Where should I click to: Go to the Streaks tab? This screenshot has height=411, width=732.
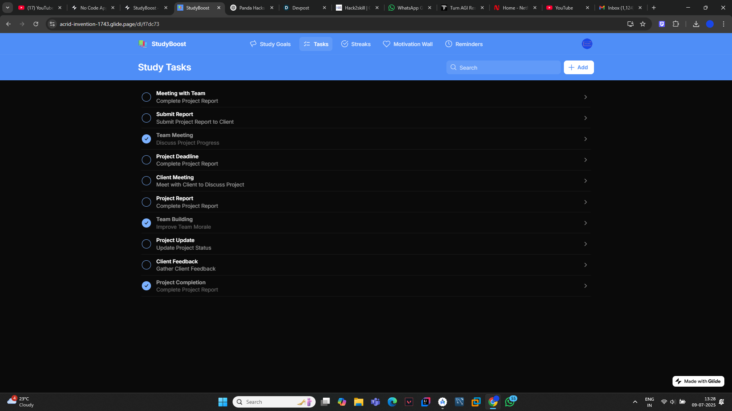click(x=356, y=44)
